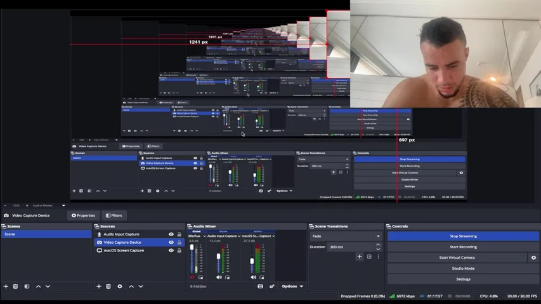Enable Studio Mode
The height and width of the screenshot is (304, 541).
pos(463,268)
